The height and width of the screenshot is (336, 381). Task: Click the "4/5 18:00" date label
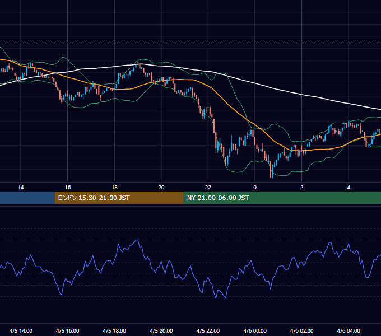coord(114,330)
